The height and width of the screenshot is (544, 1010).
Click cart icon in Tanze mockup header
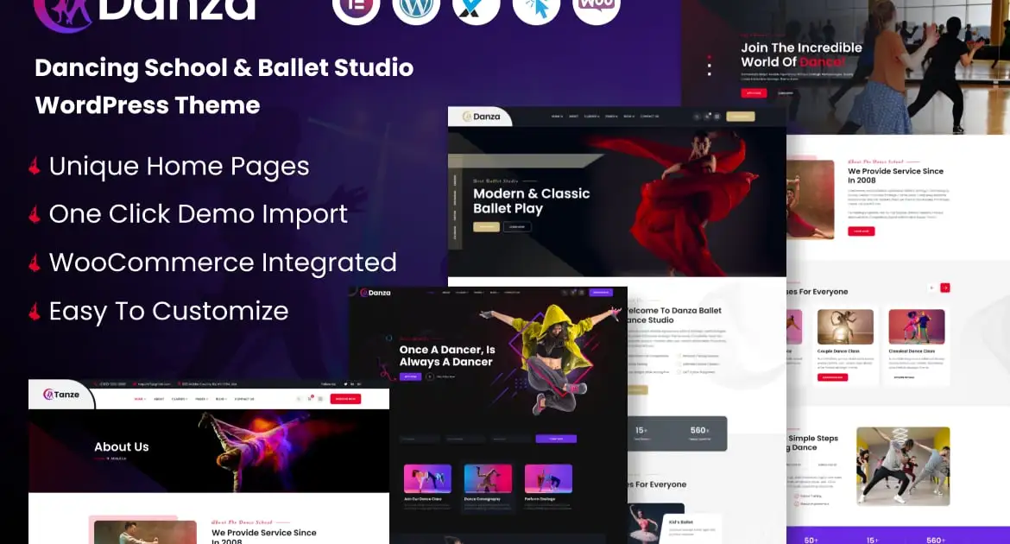[310, 399]
